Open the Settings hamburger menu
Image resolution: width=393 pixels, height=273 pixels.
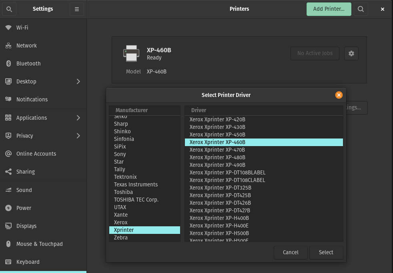coord(77,9)
